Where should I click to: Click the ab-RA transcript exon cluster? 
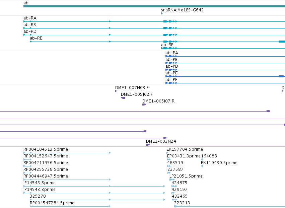[170, 21]
